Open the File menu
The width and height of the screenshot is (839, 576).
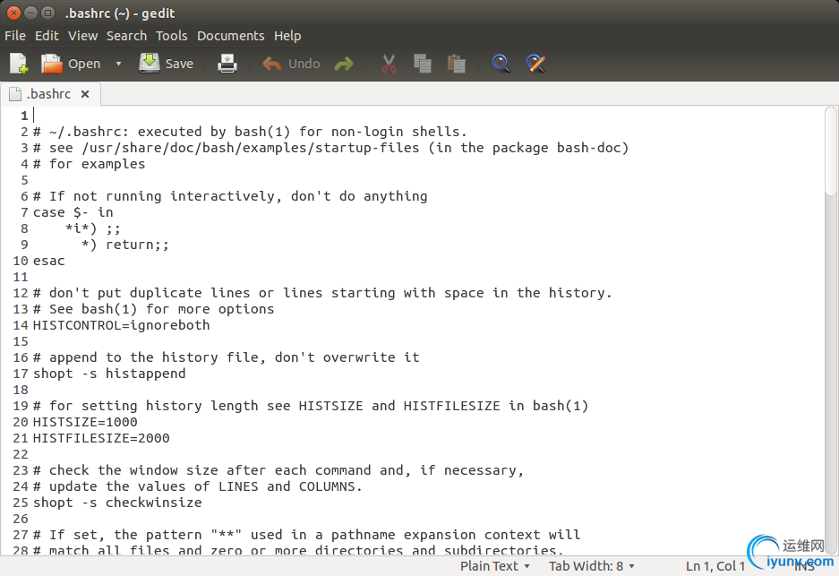15,36
